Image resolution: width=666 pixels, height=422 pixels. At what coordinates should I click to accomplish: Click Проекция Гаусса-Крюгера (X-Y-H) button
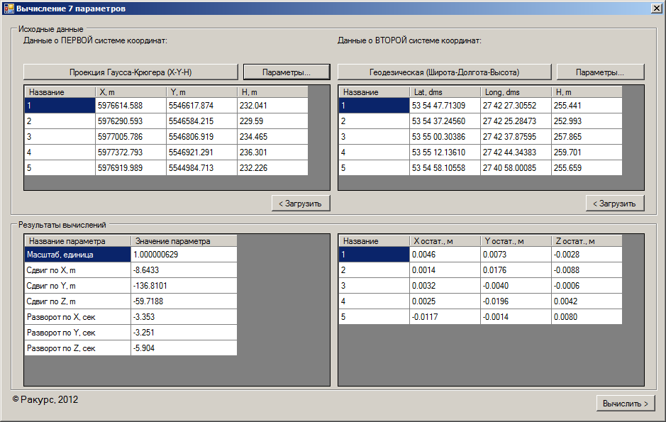click(131, 72)
